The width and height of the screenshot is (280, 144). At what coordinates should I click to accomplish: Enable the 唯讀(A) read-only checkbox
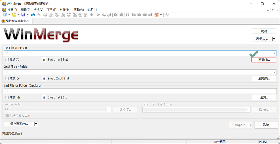tap(7, 60)
